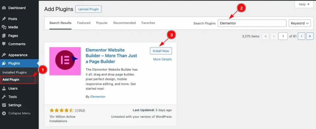Open Users via the person icon

(4, 88)
